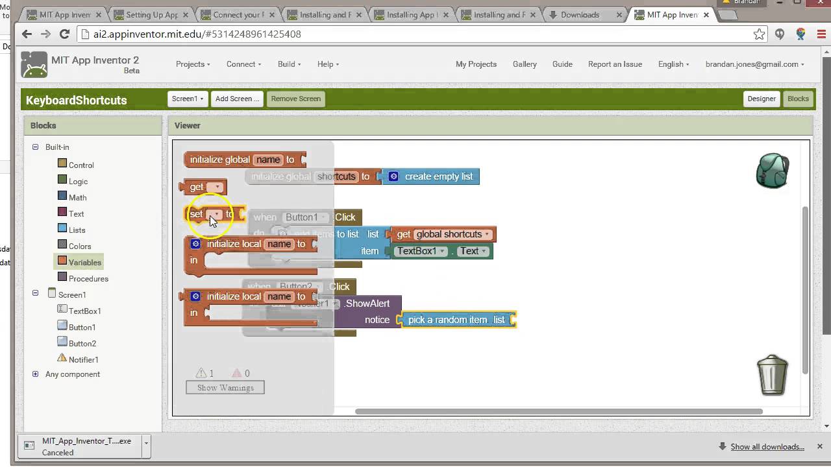Open the English language menu

click(673, 64)
